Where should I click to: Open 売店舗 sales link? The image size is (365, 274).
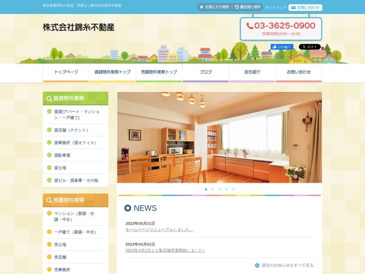coord(60,257)
